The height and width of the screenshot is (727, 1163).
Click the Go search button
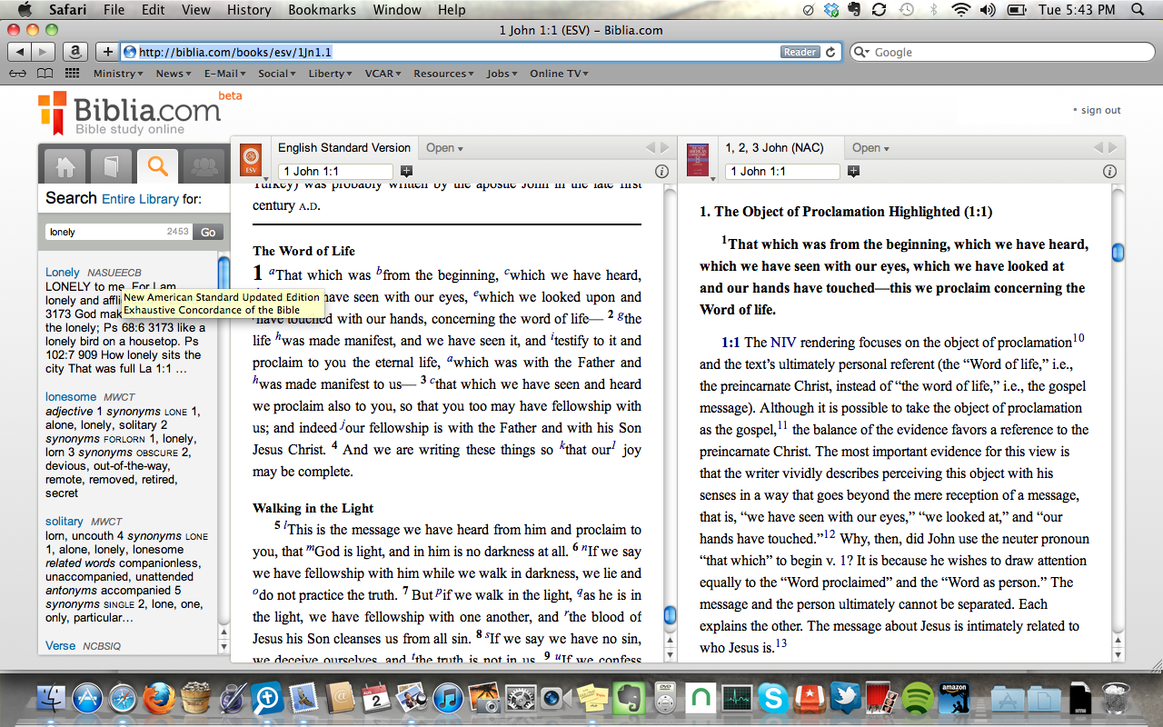(208, 232)
